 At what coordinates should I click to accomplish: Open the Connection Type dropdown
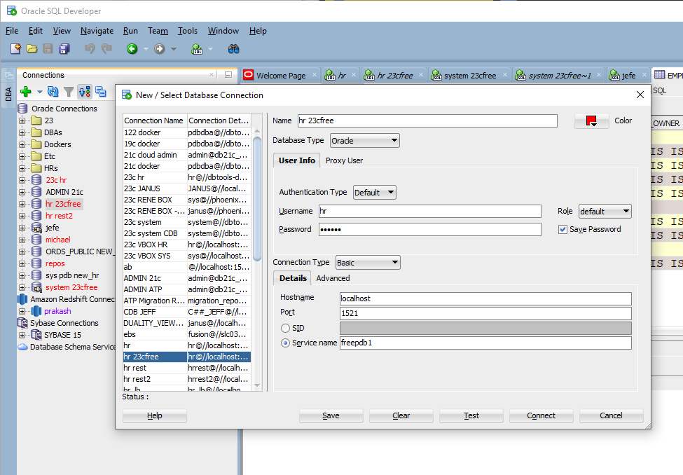(368, 263)
